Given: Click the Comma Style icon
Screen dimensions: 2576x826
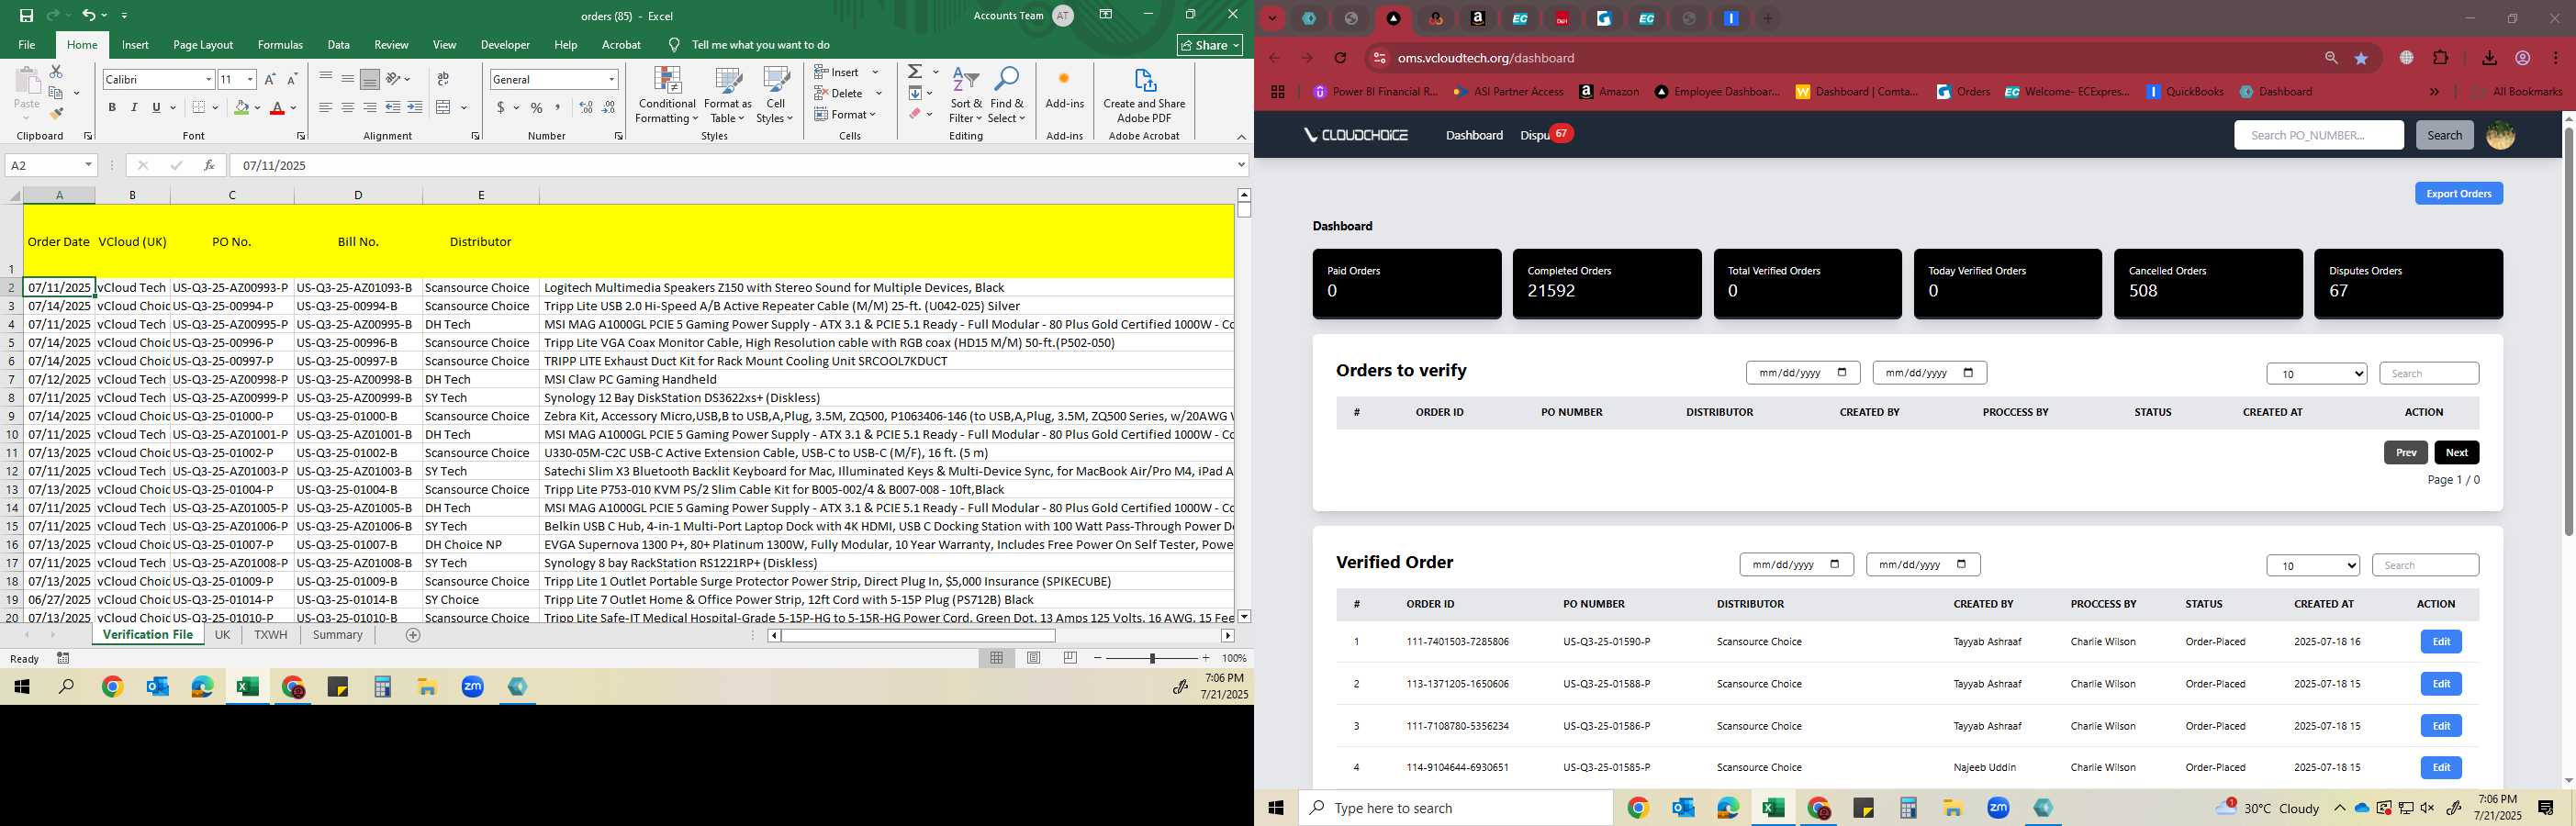Looking at the screenshot, I should click(x=557, y=107).
